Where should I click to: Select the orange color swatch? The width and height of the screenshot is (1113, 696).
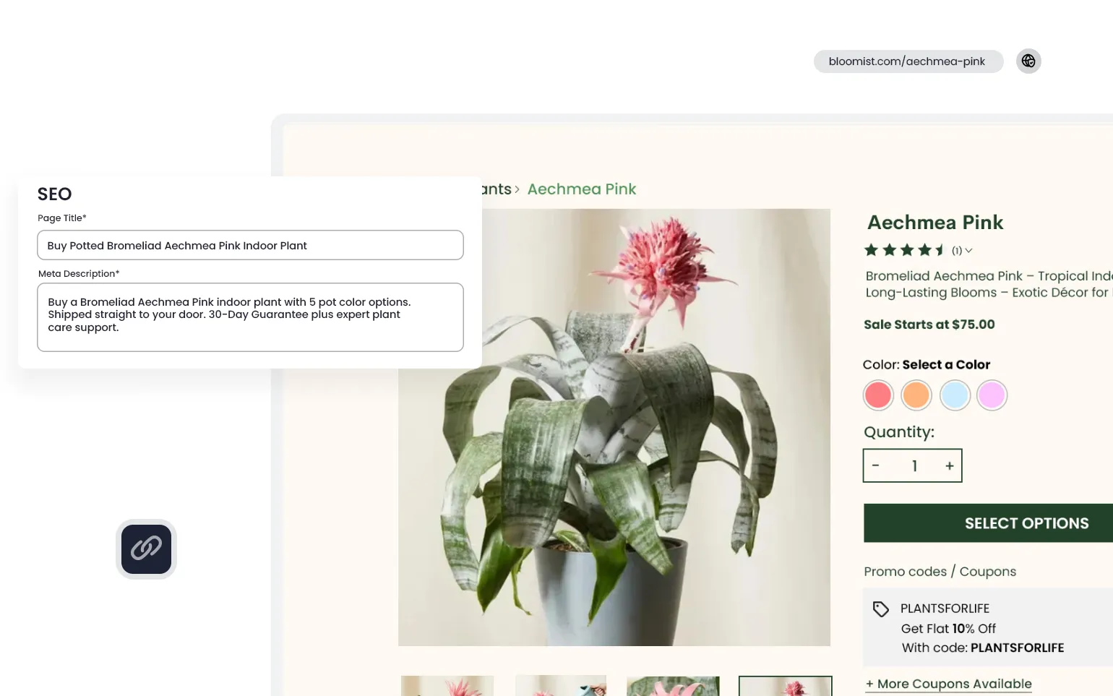[916, 395]
